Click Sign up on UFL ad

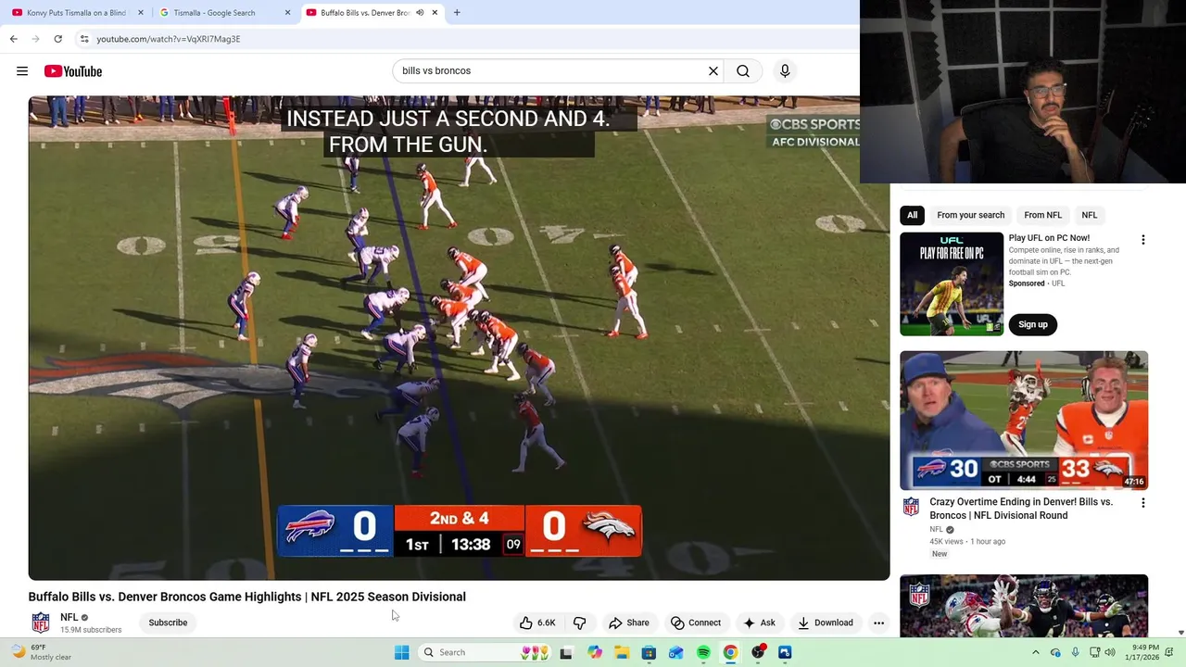(x=1033, y=324)
